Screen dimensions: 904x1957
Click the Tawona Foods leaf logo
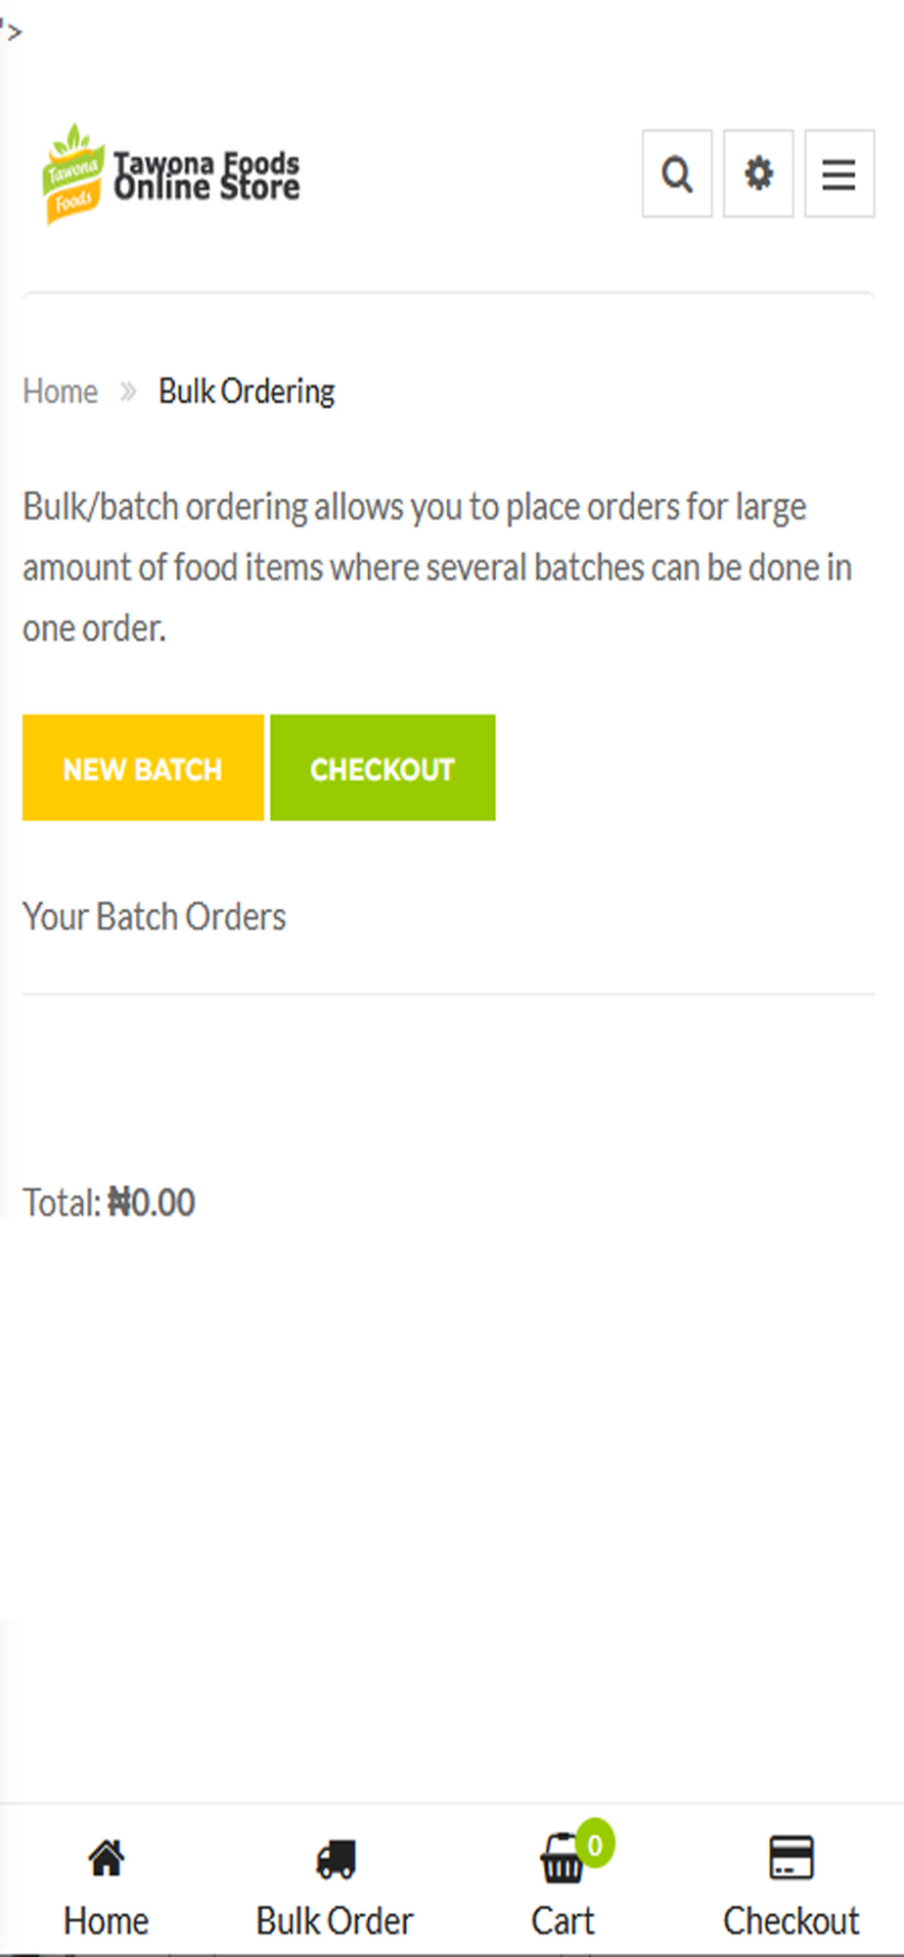click(73, 174)
